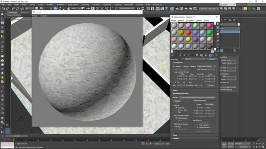Activate the Select and Scale tool
Image resolution: width=266 pixels, height=149 pixels.
(x=64, y=8)
